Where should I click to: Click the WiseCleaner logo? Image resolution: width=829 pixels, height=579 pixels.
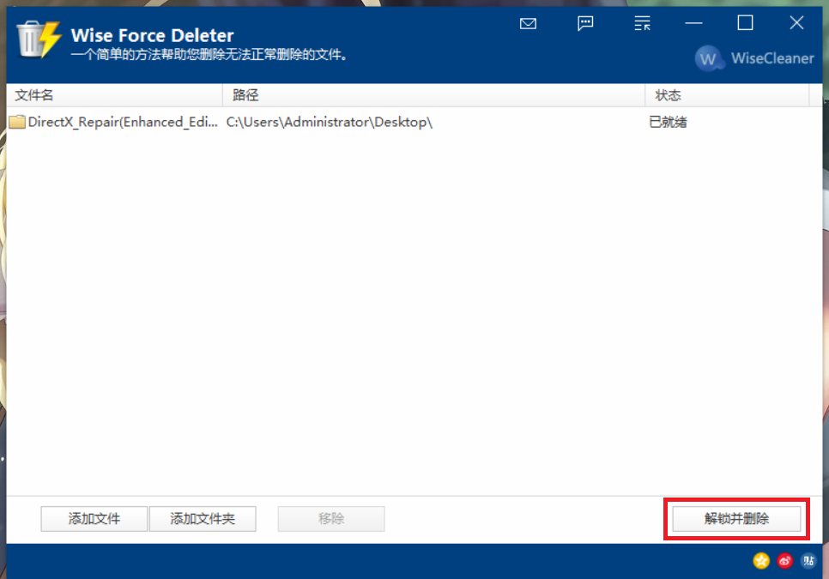[753, 59]
